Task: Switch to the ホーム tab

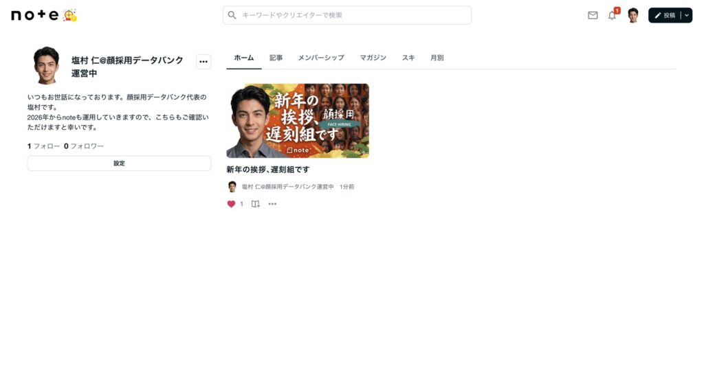Action: pyautogui.click(x=244, y=58)
